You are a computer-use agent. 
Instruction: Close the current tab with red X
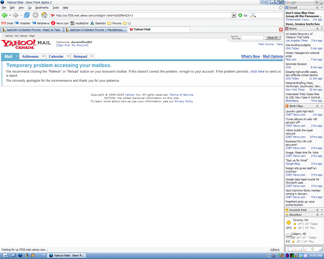pos(281,30)
